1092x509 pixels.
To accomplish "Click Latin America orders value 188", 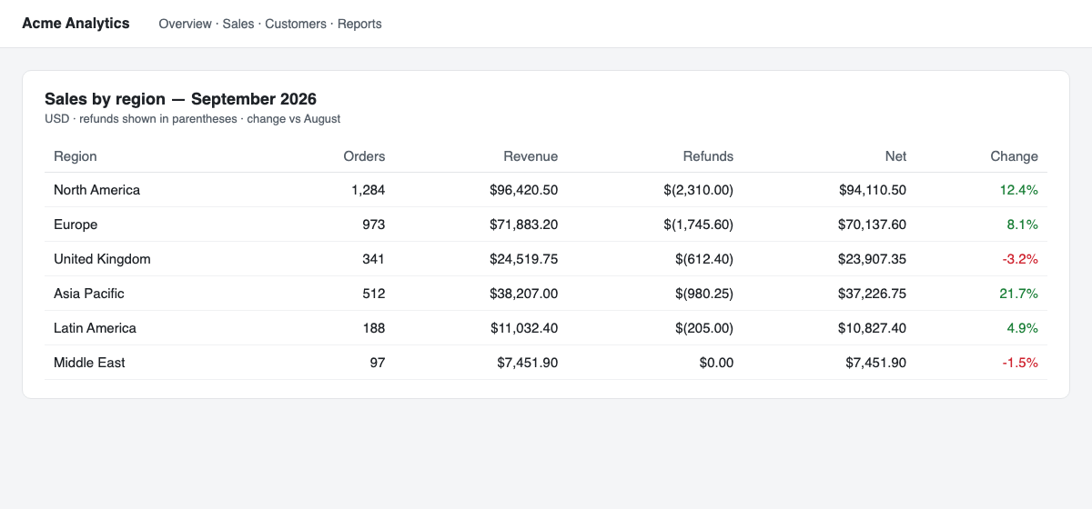I will pyautogui.click(x=373, y=328).
